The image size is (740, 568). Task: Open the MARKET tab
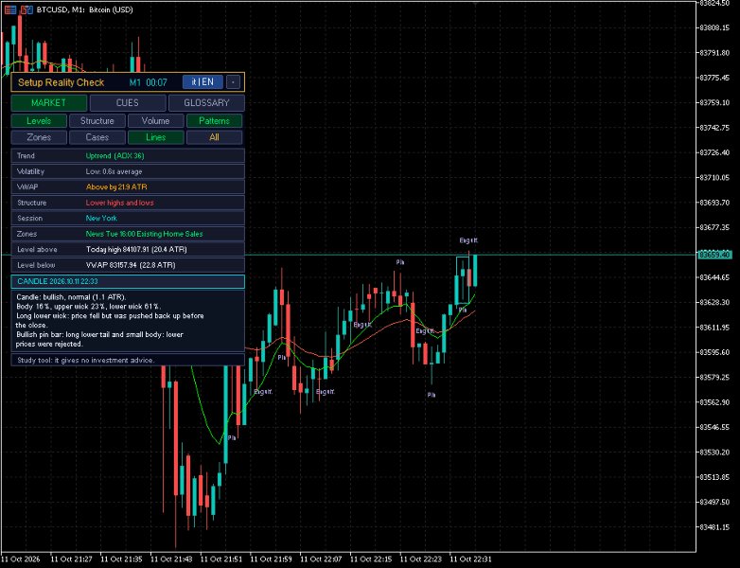point(48,103)
